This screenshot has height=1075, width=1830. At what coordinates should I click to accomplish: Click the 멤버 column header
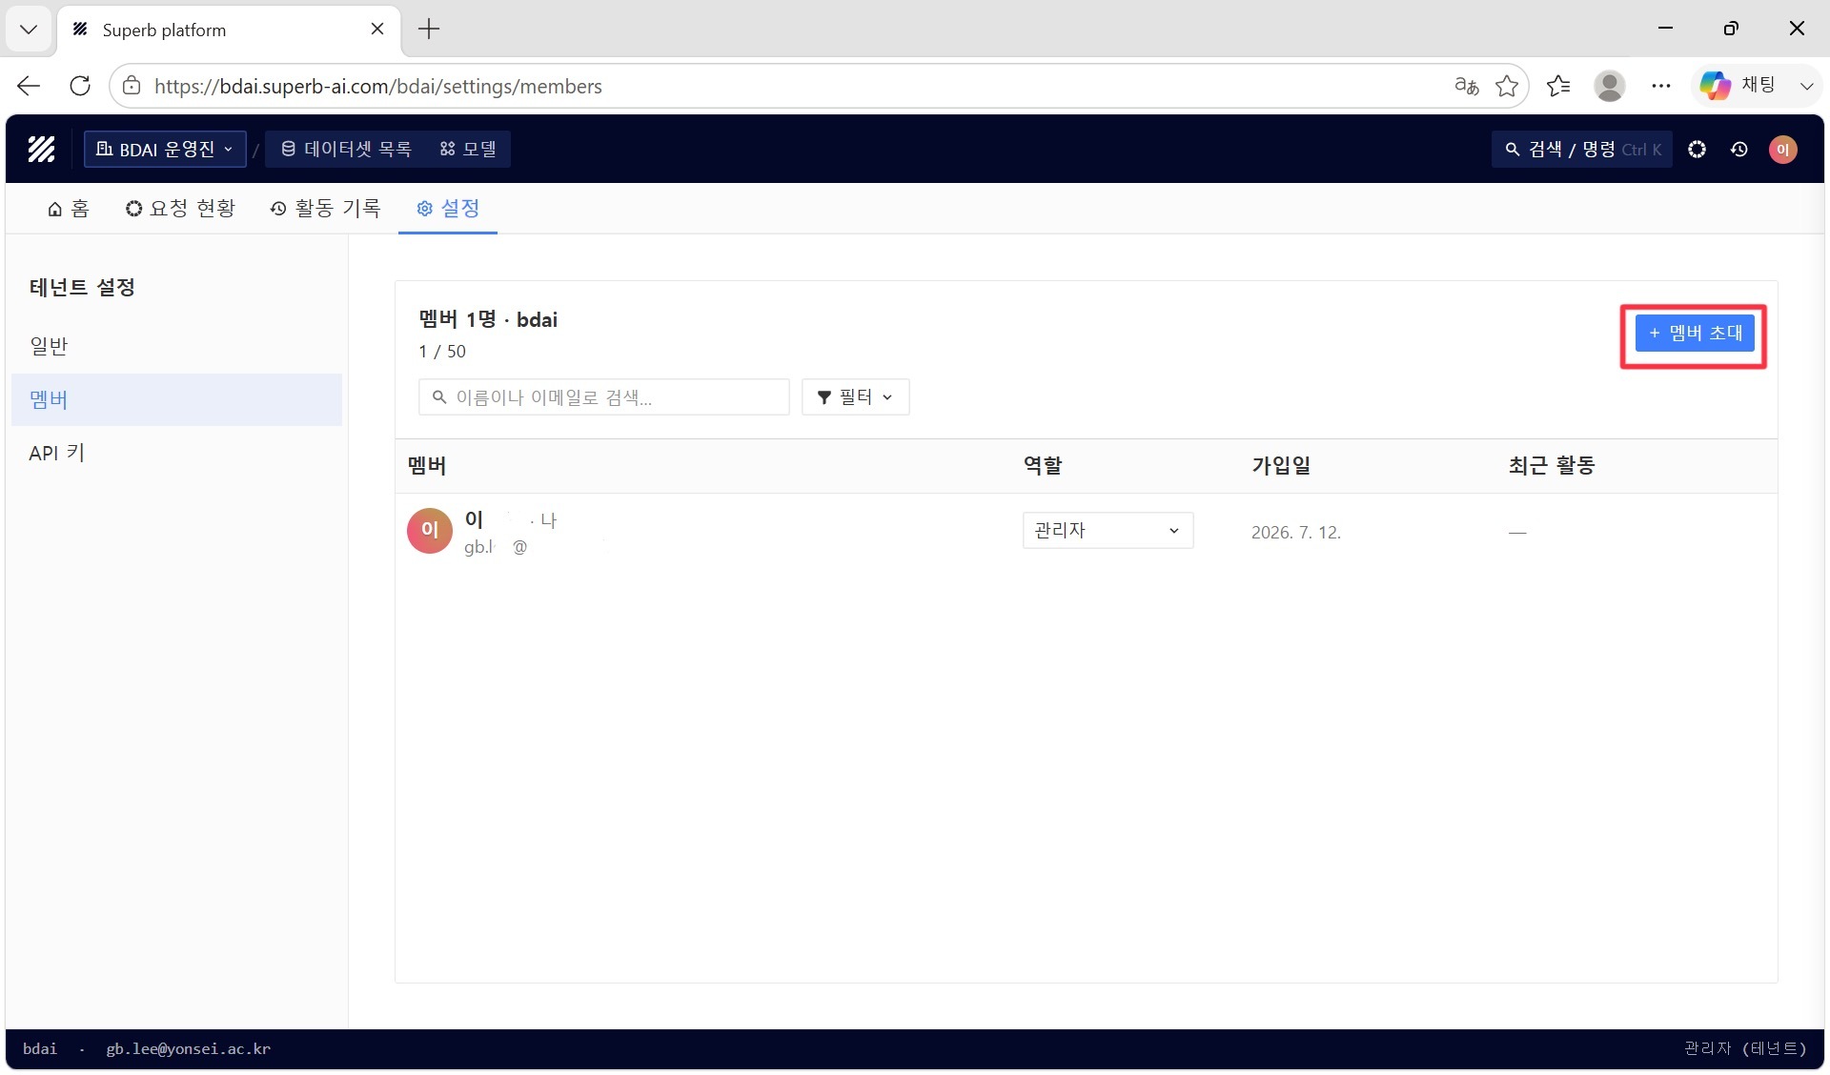tap(427, 465)
